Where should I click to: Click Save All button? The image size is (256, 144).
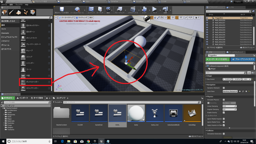point(37,98)
